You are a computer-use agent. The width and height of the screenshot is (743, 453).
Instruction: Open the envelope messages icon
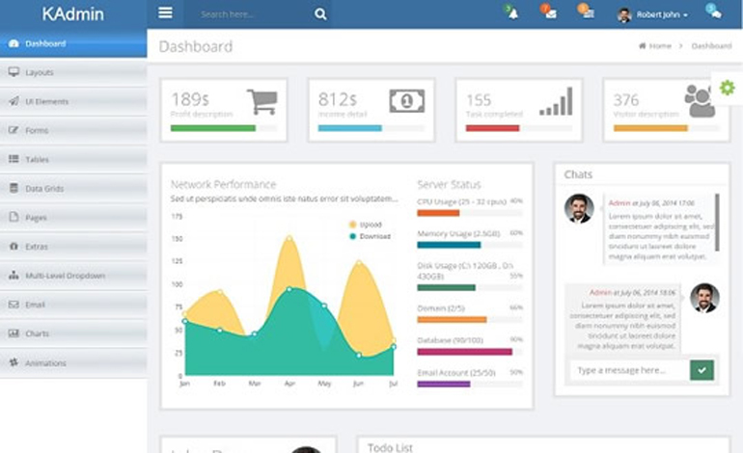[550, 13]
